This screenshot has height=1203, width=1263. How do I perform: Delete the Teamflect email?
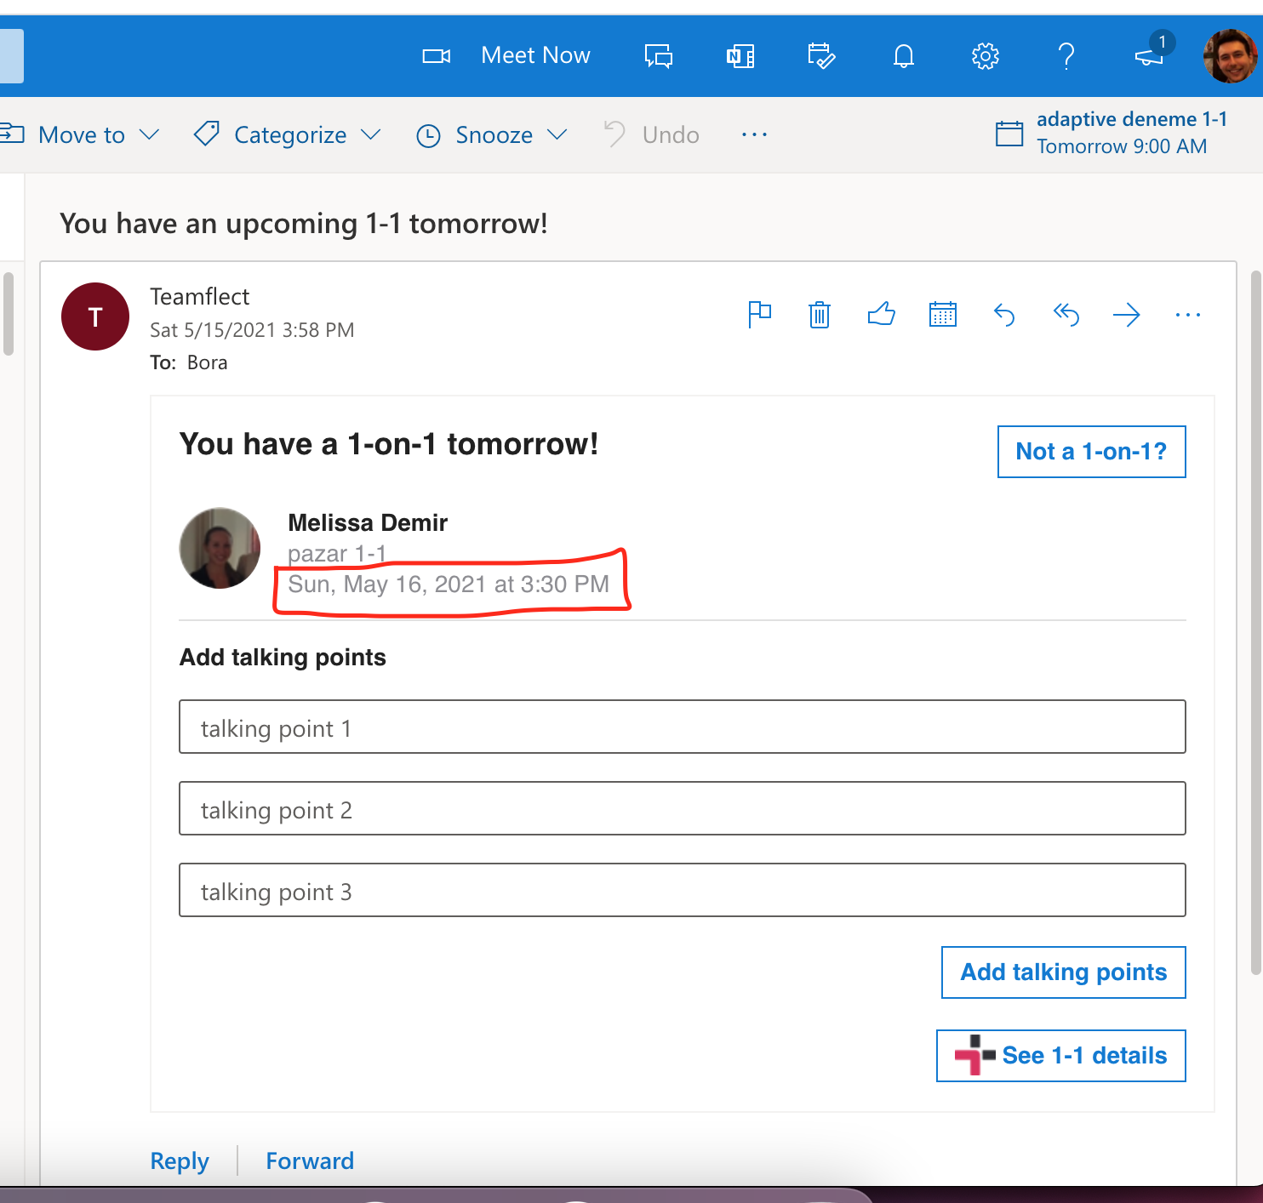[x=818, y=314]
